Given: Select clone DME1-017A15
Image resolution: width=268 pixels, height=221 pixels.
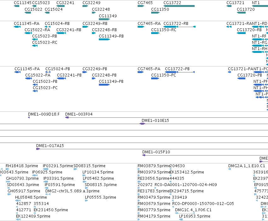Looking at the screenshot, I should (x=50, y=145).
